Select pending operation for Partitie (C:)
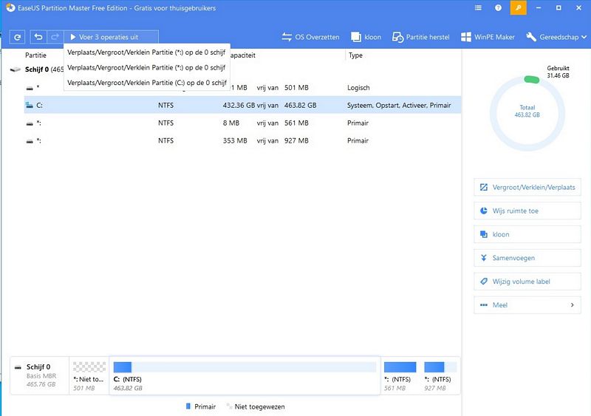The width and height of the screenshot is (591, 416). click(x=146, y=83)
